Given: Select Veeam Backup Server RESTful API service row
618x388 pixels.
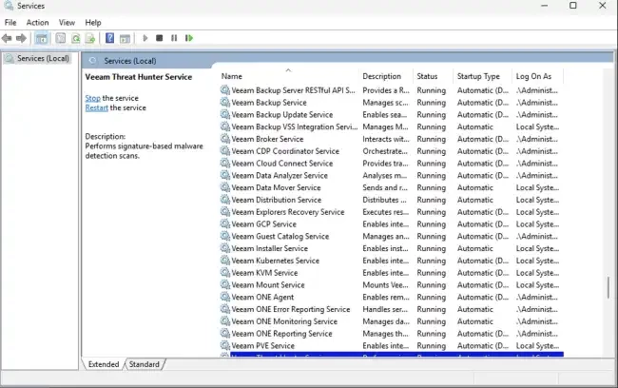Looking at the screenshot, I should [x=391, y=90].
